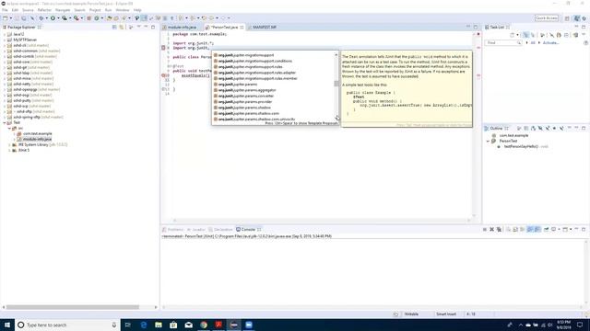Viewport: 590px width, 331px height.
Task: Select org.junit.jupiter.params.aggregator proposal
Action: (x=274, y=90)
